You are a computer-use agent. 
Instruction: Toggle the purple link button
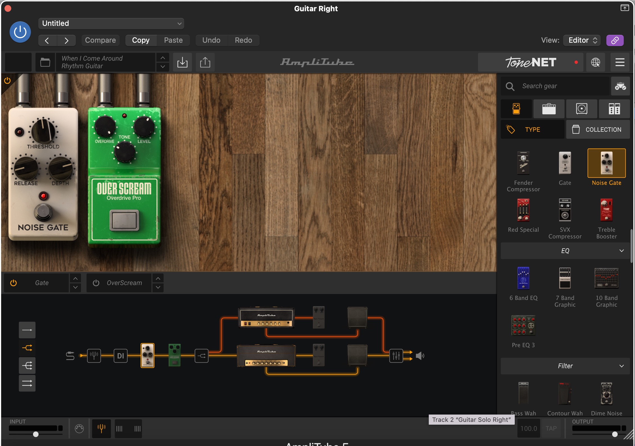tap(615, 40)
